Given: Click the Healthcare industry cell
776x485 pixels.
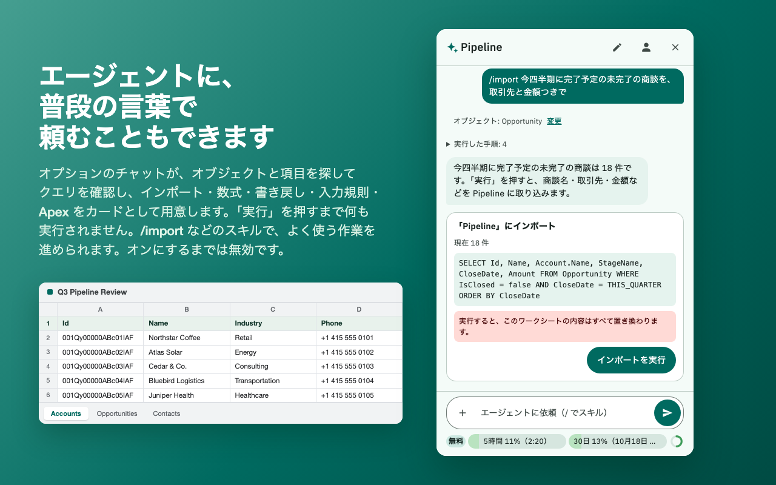Looking at the screenshot, I should coord(273,395).
